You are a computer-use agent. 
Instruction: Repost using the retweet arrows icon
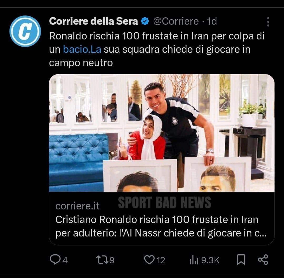(x=101, y=260)
